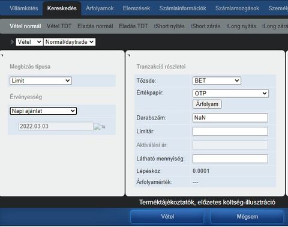
Task: Open the tLong nyitás submenu
Action: pos(241,26)
